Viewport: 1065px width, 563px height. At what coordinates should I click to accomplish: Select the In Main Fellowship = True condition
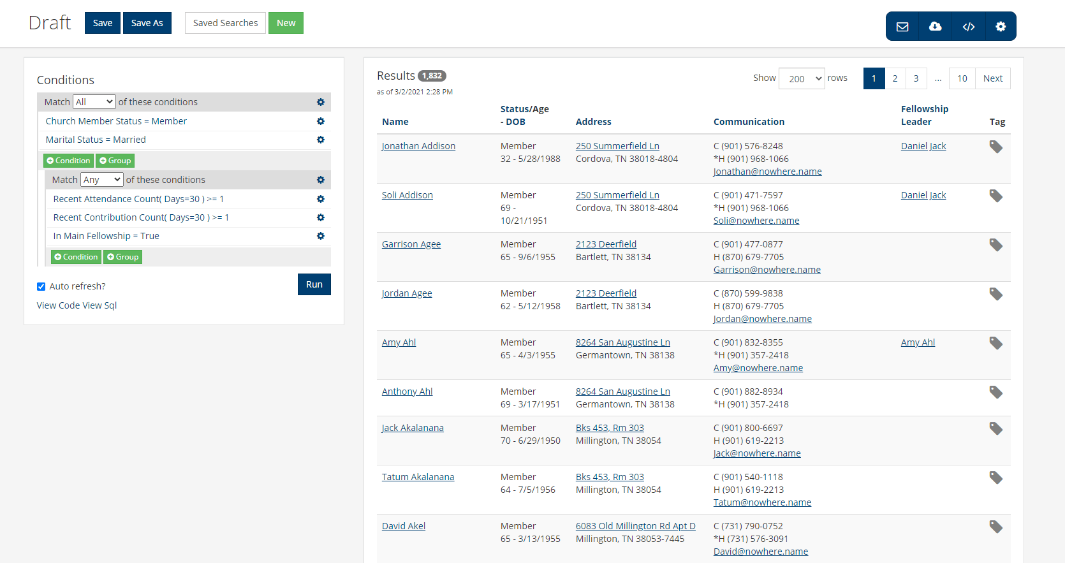[106, 236]
